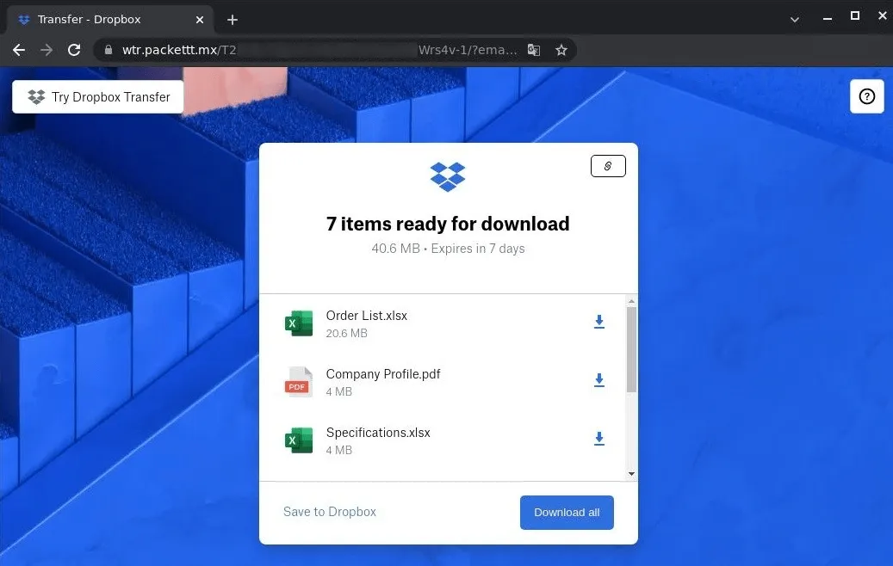Click the paperclip copy-link icon

608,165
